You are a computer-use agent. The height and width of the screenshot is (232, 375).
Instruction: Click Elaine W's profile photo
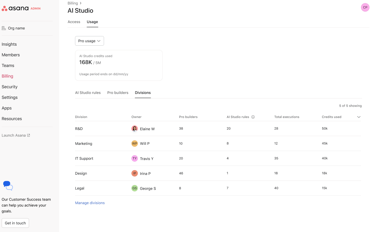pyautogui.click(x=135, y=129)
